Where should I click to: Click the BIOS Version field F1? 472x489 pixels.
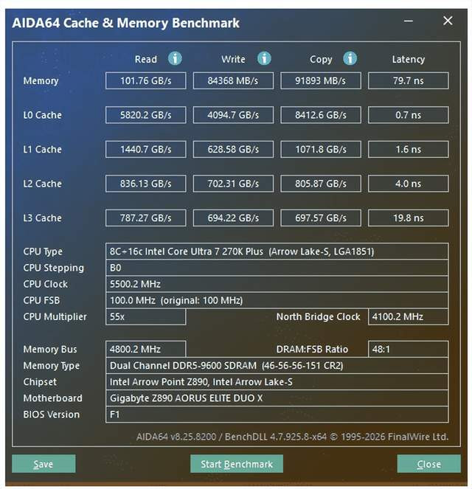277,415
